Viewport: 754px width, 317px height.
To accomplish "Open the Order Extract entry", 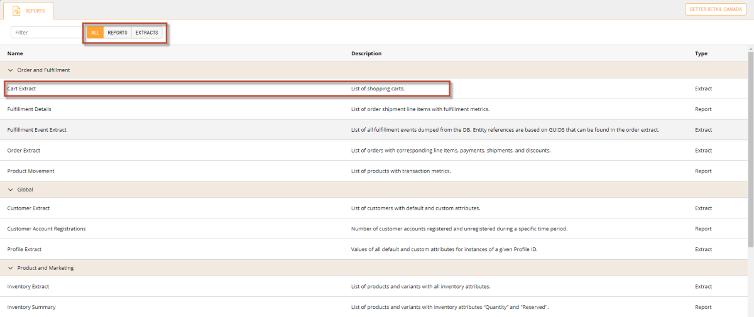I will coord(23,151).
